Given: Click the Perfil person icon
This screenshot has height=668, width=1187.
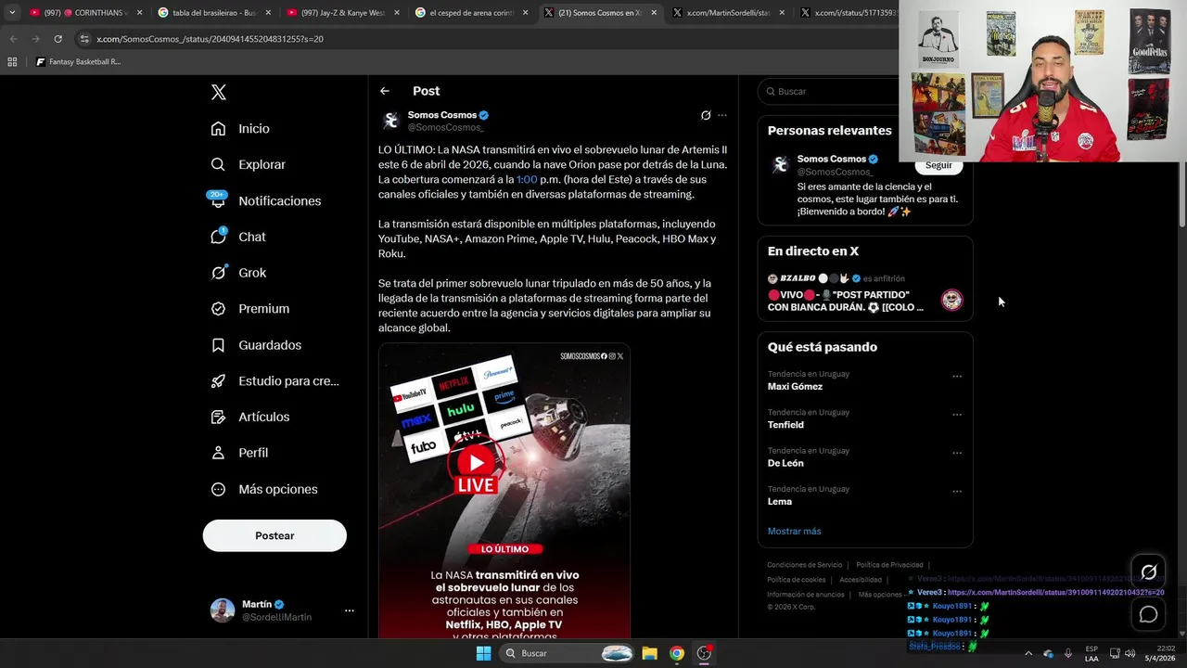Looking at the screenshot, I should coord(218,453).
